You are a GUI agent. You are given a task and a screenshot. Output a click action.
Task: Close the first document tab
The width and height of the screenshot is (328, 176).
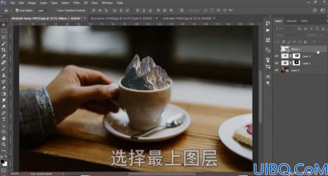coord(85,19)
